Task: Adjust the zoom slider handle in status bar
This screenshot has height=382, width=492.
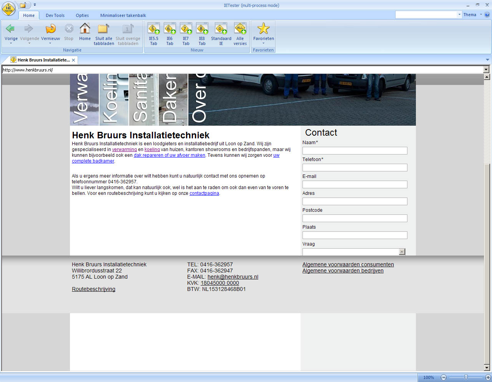Action: click(x=466, y=377)
